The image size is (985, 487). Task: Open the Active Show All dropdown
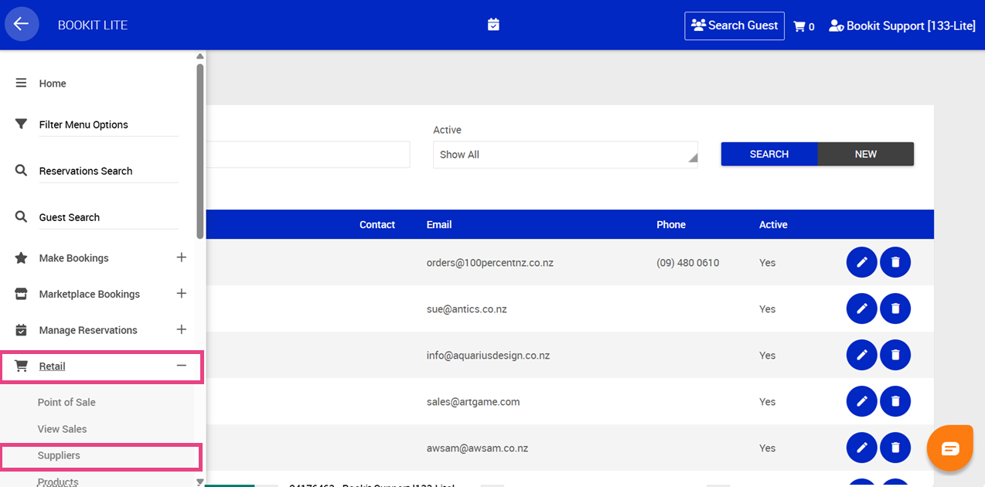coord(565,155)
